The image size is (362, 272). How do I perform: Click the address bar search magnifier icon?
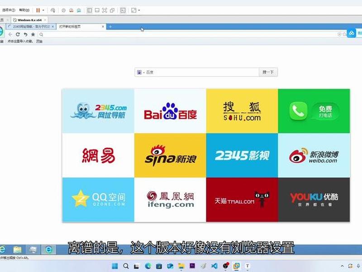[x=41, y=35]
